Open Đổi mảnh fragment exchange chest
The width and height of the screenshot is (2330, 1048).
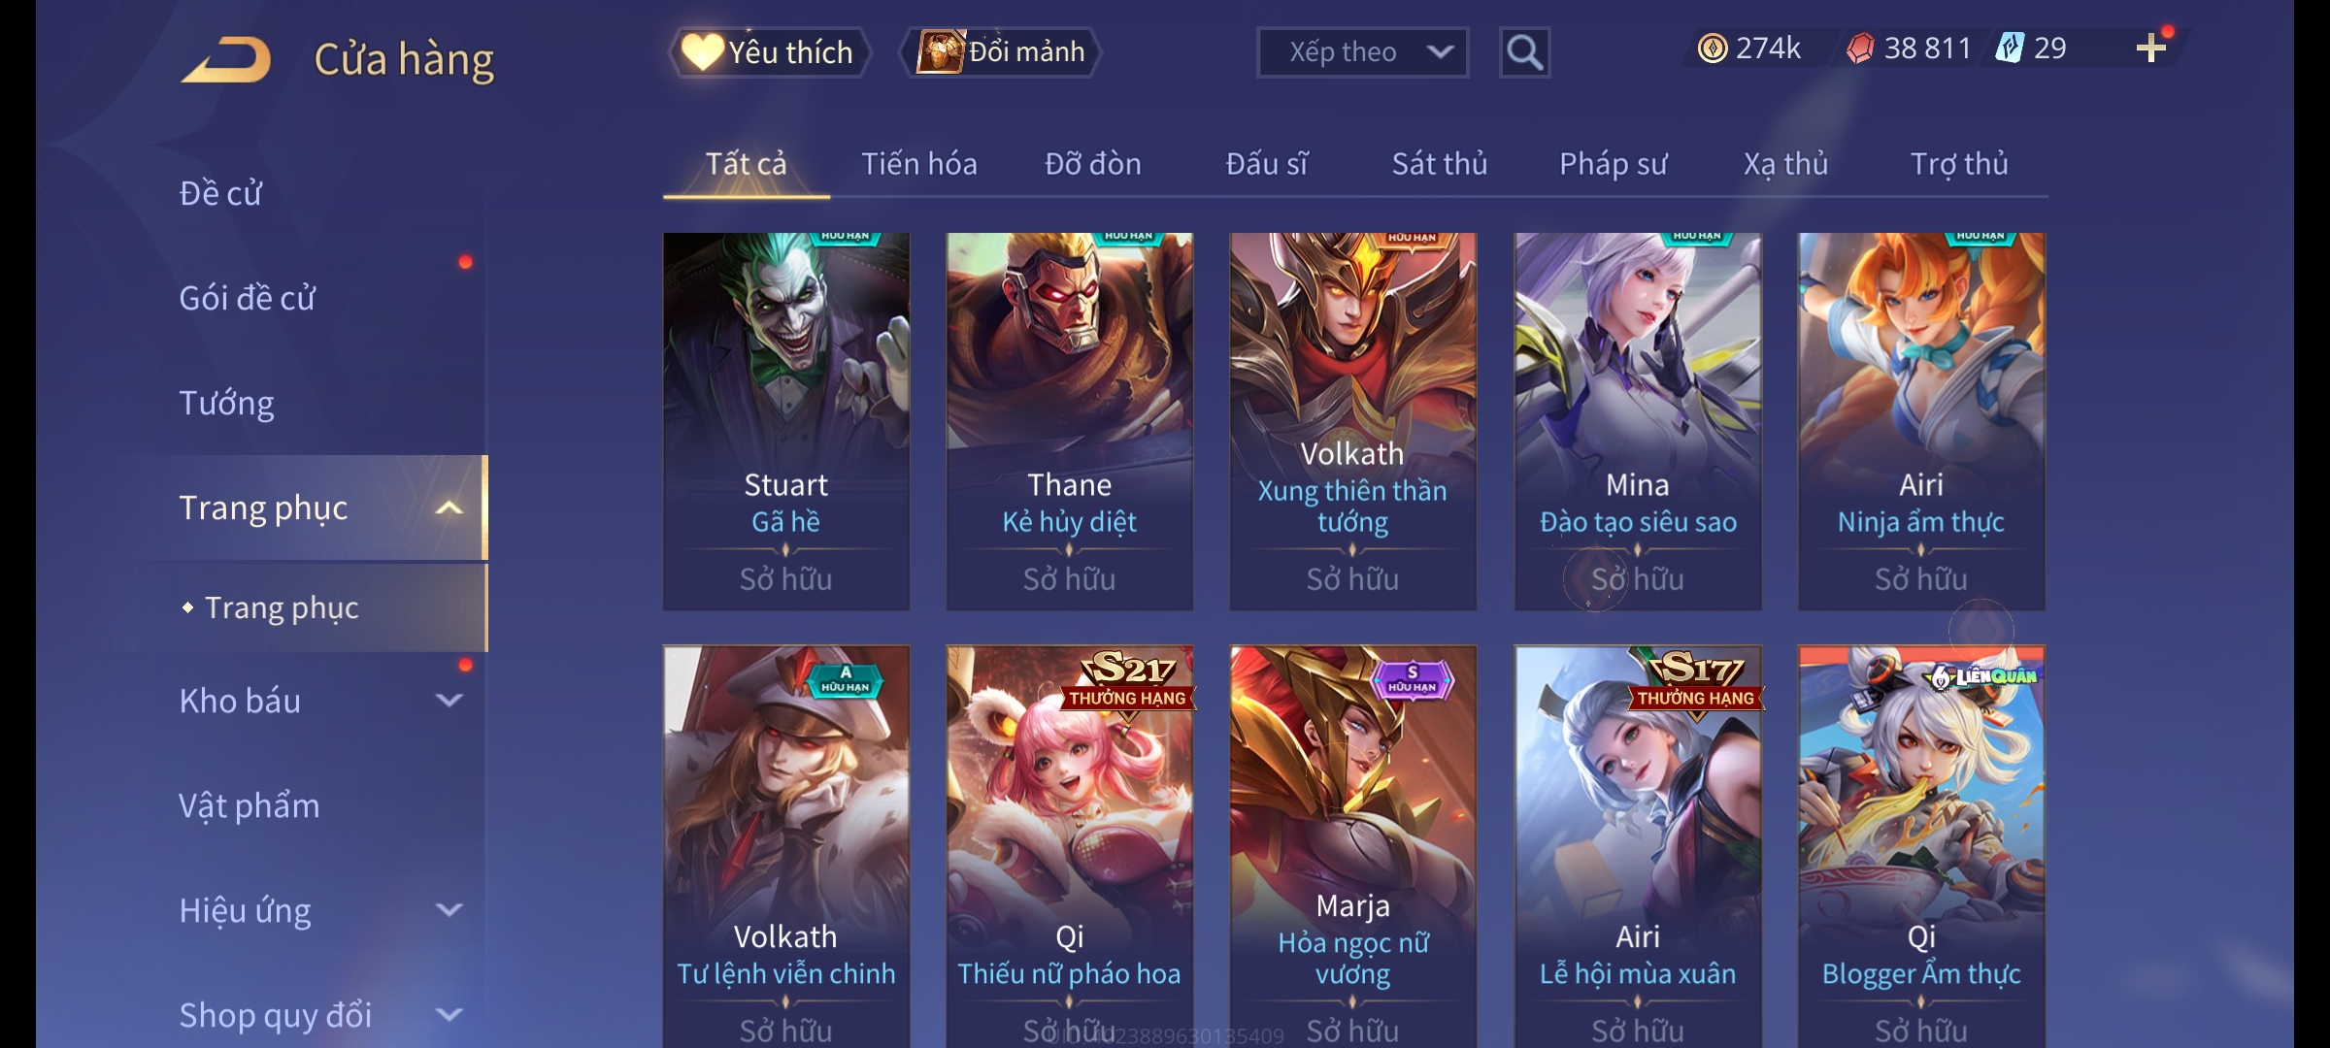(x=1001, y=51)
